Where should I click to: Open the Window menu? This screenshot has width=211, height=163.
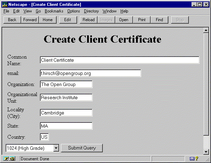click(109, 11)
